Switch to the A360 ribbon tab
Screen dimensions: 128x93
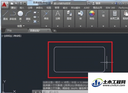click(87, 8)
